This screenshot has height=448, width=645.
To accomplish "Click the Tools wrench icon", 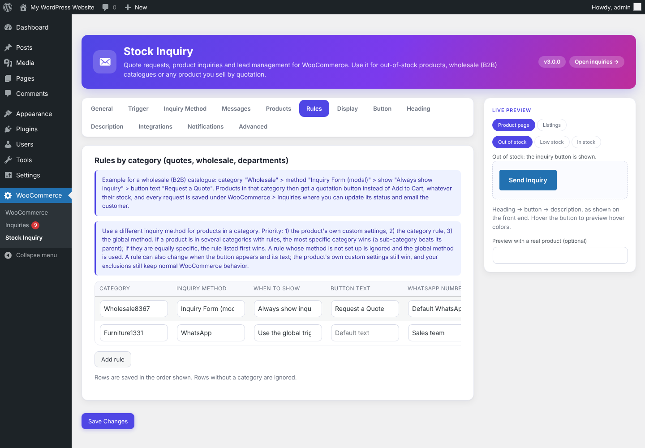I will pyautogui.click(x=8, y=160).
